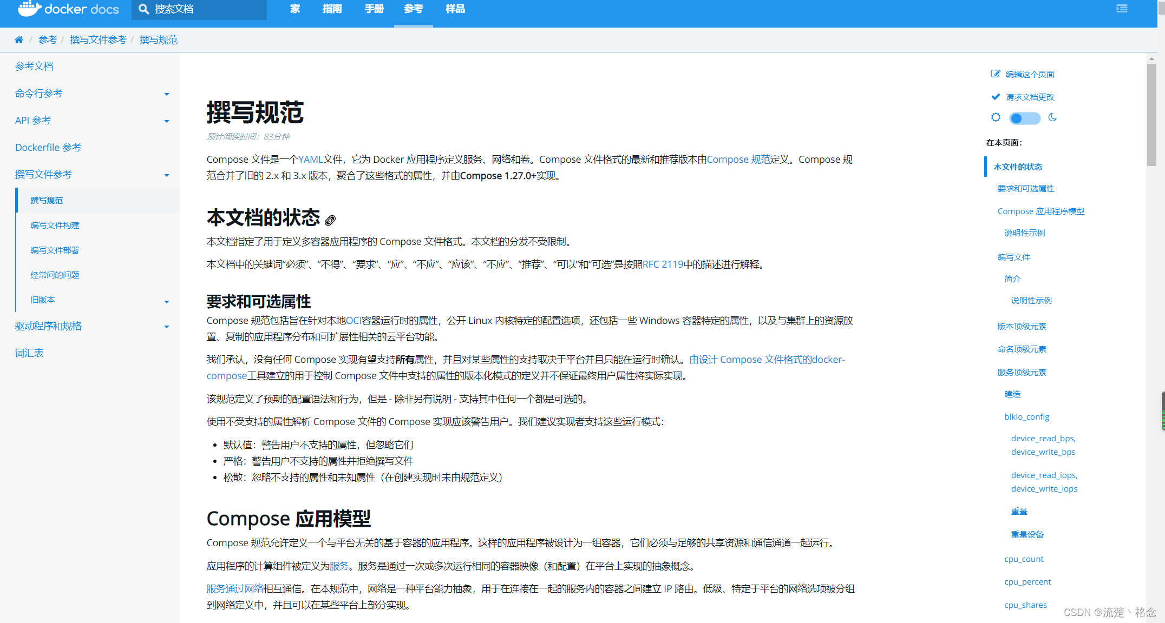Screen dimensions: 1165x623
Task: Click 编辑这个页面 link
Action: 1030,74
